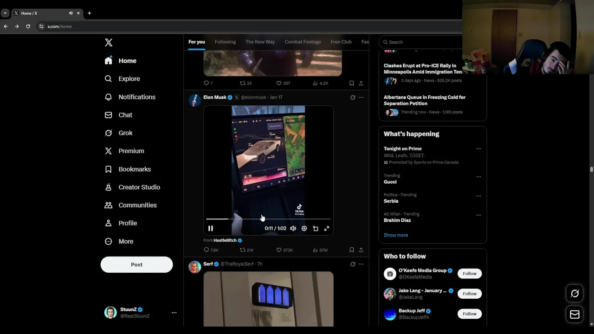Reload the page

(28, 26)
